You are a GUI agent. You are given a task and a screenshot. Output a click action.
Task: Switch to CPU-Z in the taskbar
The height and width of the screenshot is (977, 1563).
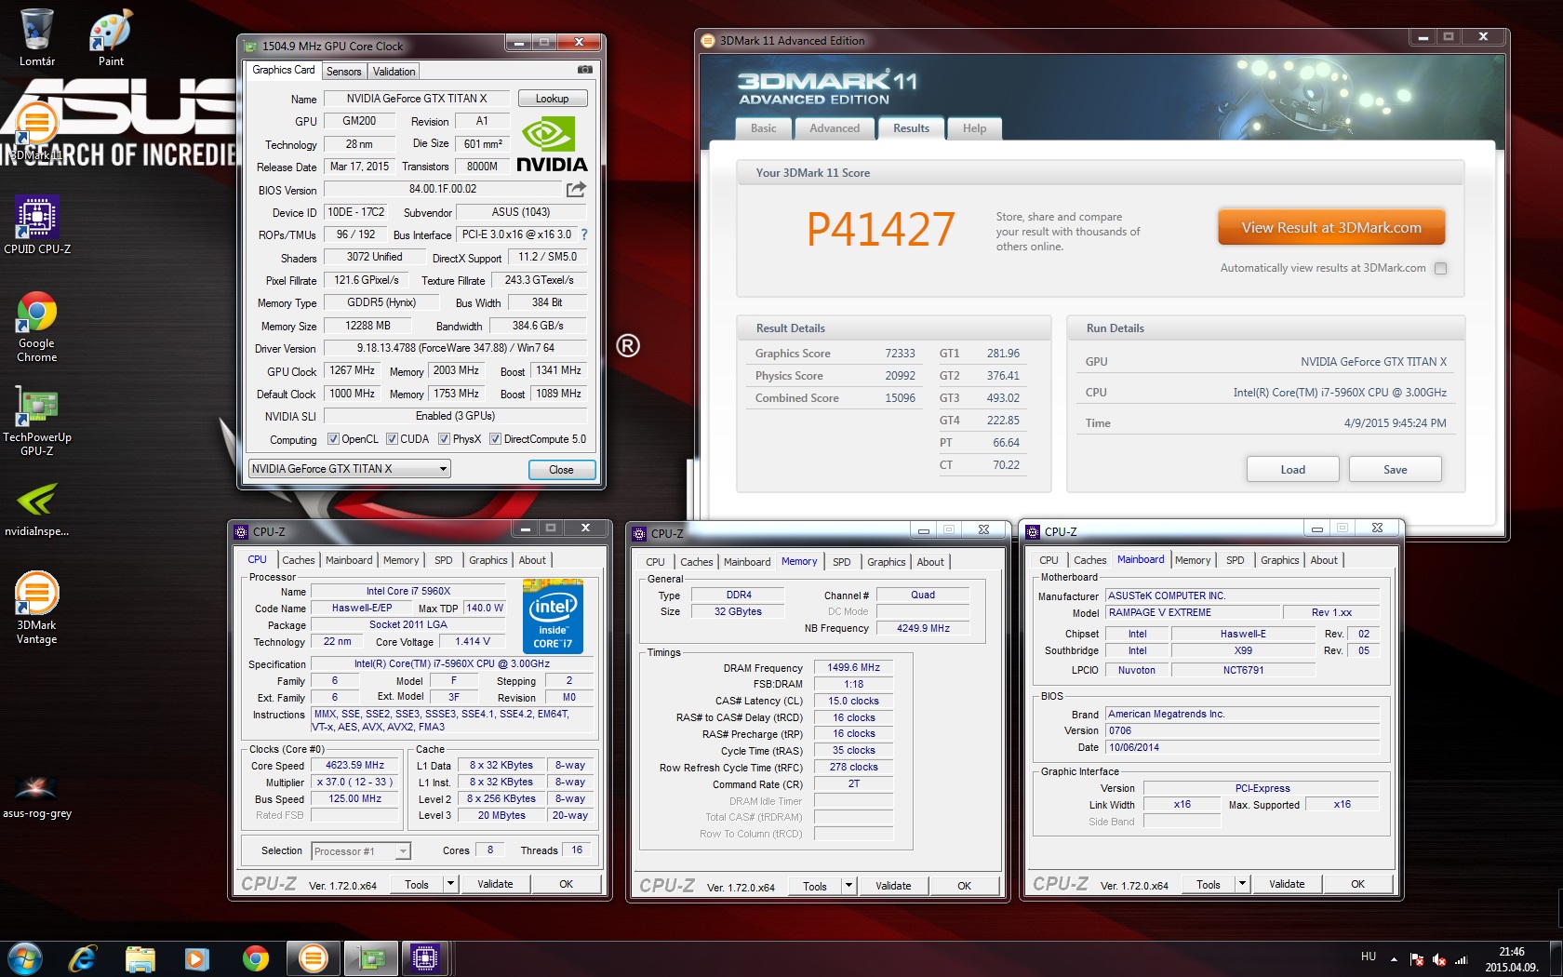[424, 958]
